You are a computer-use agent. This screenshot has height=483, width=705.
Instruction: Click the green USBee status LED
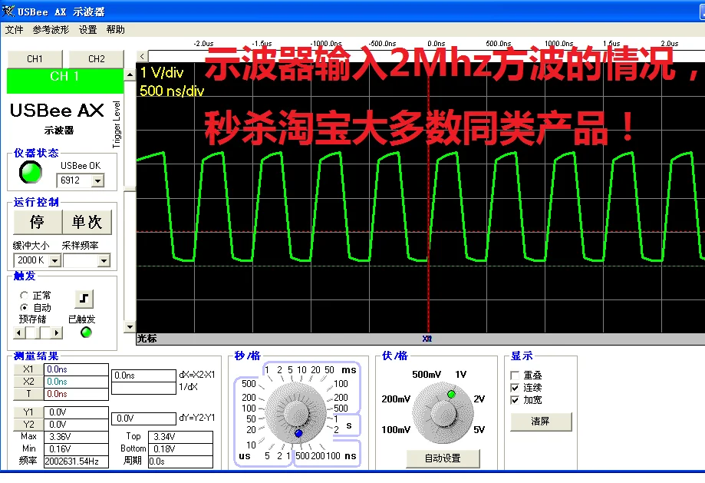(x=31, y=173)
